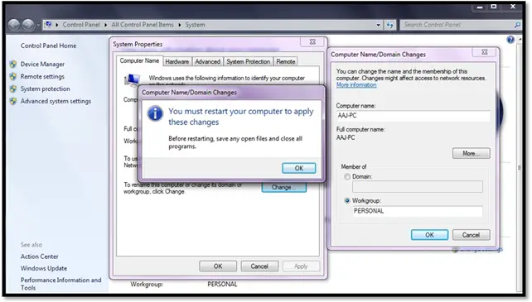
Task: Expand arrow after Control Panel breadcrumb
Action: tap(105, 25)
